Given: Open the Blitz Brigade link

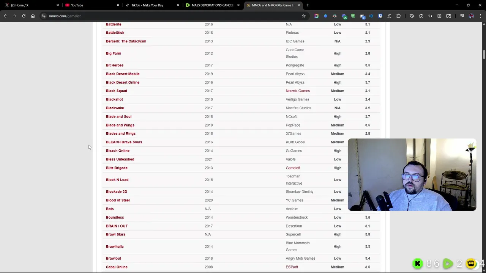Looking at the screenshot, I should coord(117,168).
